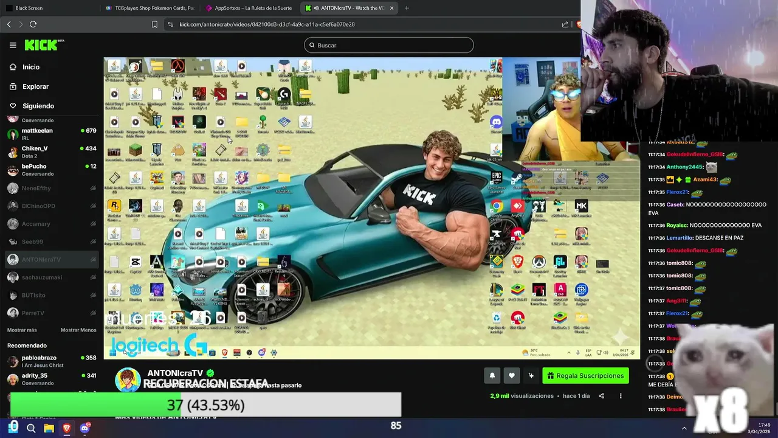Screen dimensions: 778x438
Task: Reload the page with the refresh icon
Action: (x=33, y=24)
